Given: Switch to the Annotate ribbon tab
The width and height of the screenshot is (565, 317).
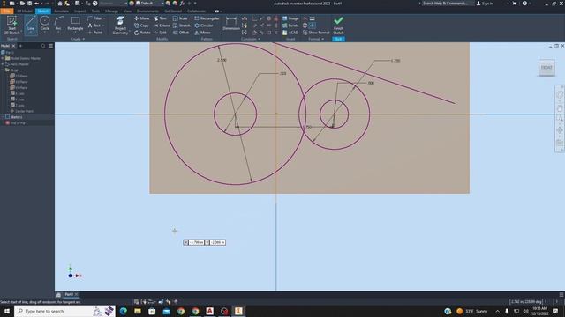Looking at the screenshot, I should tap(61, 11).
